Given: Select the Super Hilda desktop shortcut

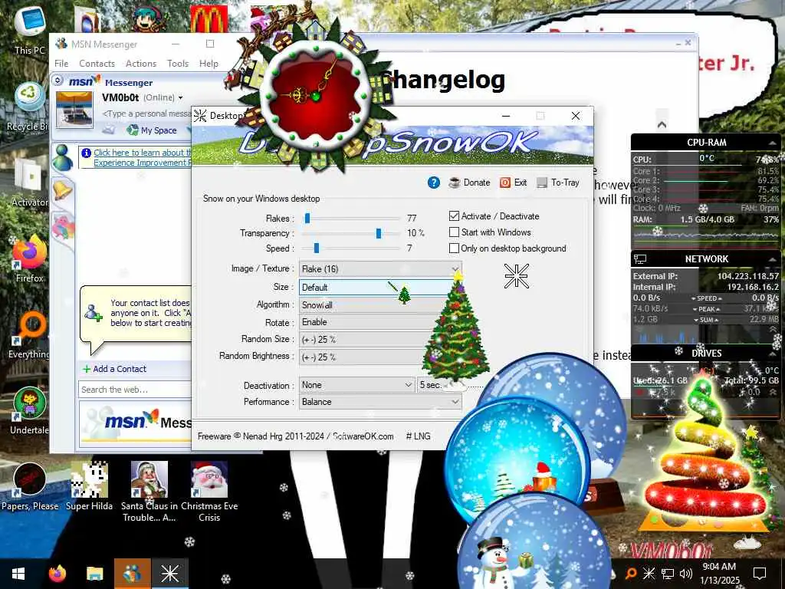Looking at the screenshot, I should (x=89, y=485).
